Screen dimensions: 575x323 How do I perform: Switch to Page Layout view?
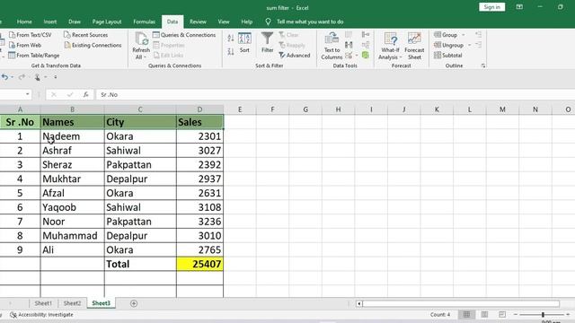click(x=484, y=314)
